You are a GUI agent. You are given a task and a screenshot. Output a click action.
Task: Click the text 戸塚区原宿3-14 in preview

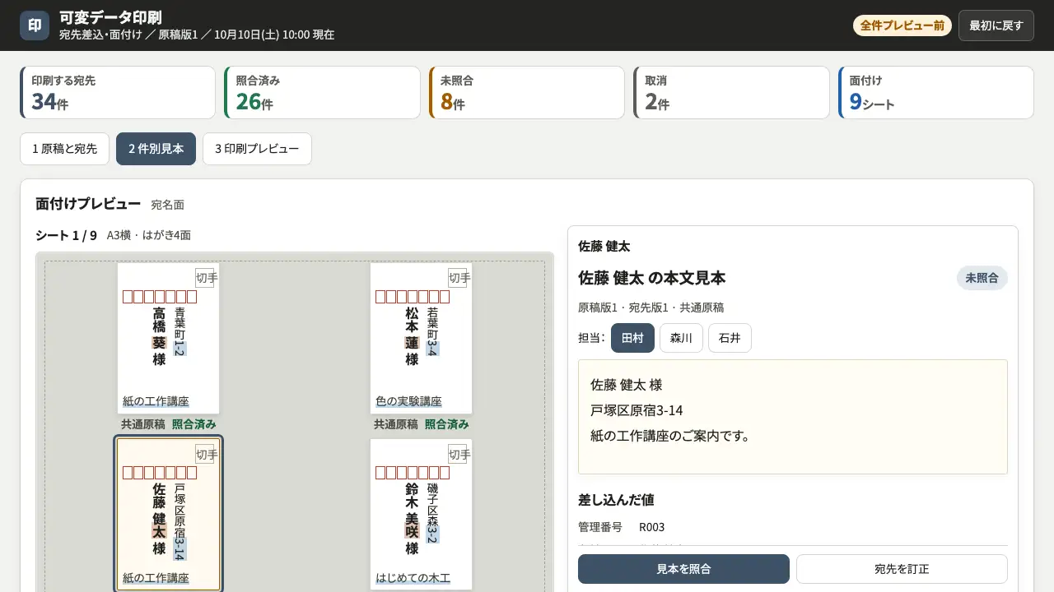tap(637, 410)
